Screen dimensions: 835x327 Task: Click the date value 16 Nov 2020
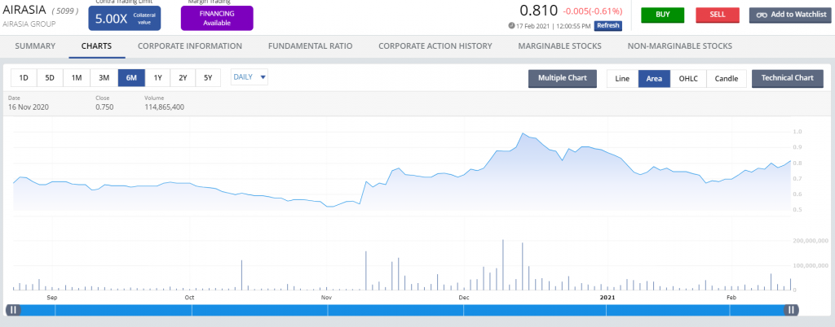pos(29,107)
